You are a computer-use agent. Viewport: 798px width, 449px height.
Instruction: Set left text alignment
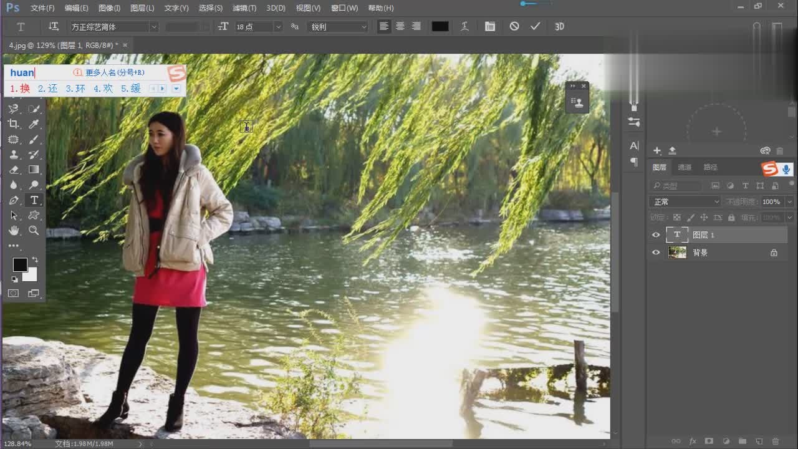[x=384, y=26]
